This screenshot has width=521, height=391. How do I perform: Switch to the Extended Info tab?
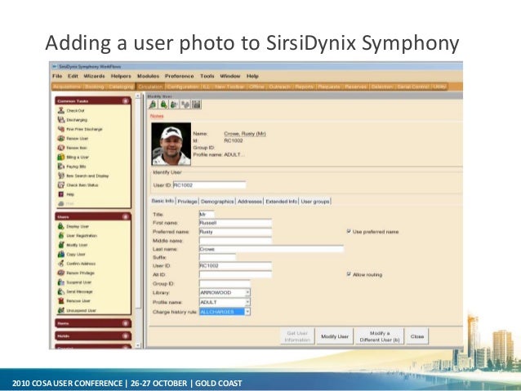282,202
